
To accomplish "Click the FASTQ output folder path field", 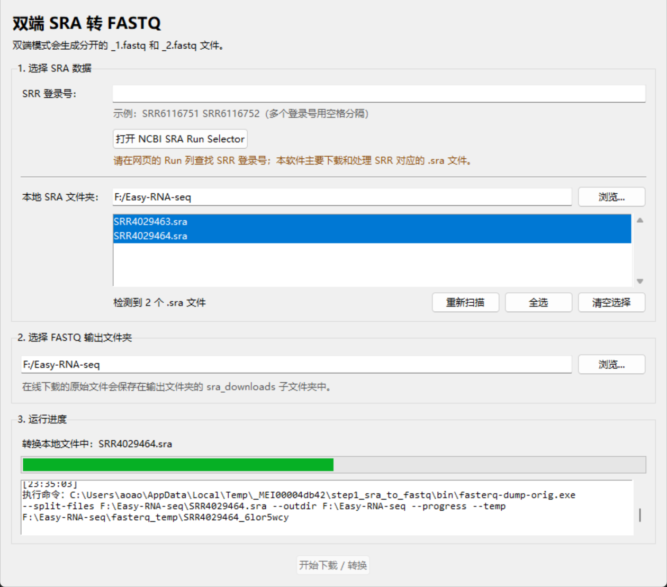I will point(296,364).
